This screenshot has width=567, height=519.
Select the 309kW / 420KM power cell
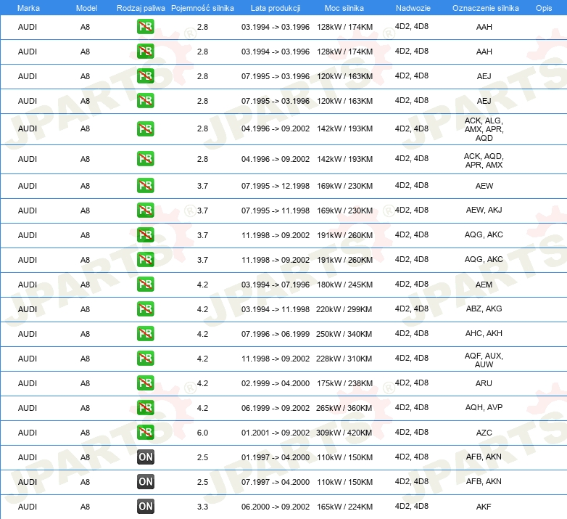[344, 433]
